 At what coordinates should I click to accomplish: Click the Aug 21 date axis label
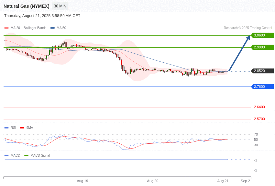(223, 181)
